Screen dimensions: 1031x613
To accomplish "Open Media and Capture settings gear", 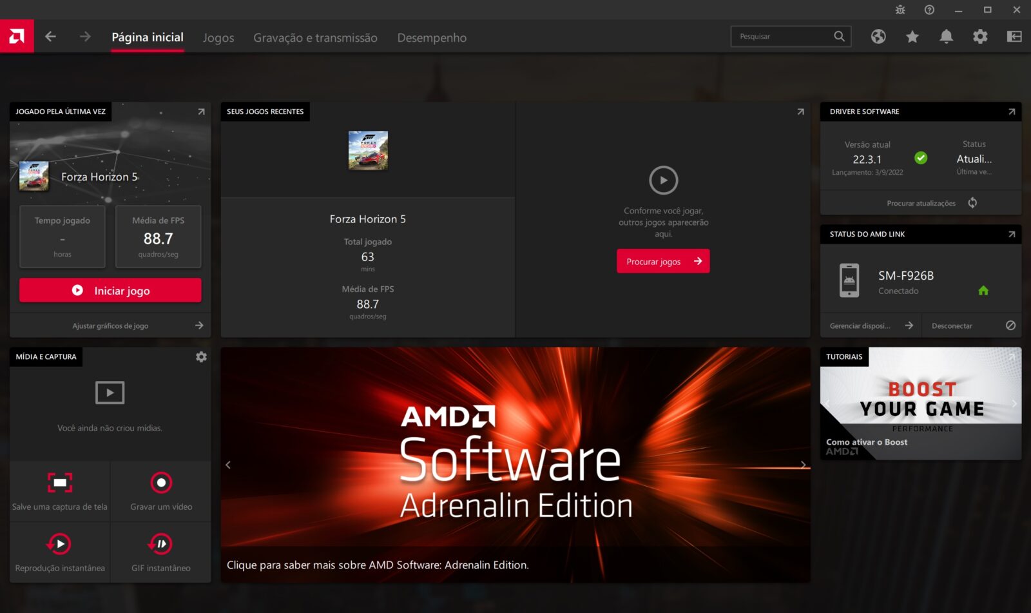I will [201, 356].
